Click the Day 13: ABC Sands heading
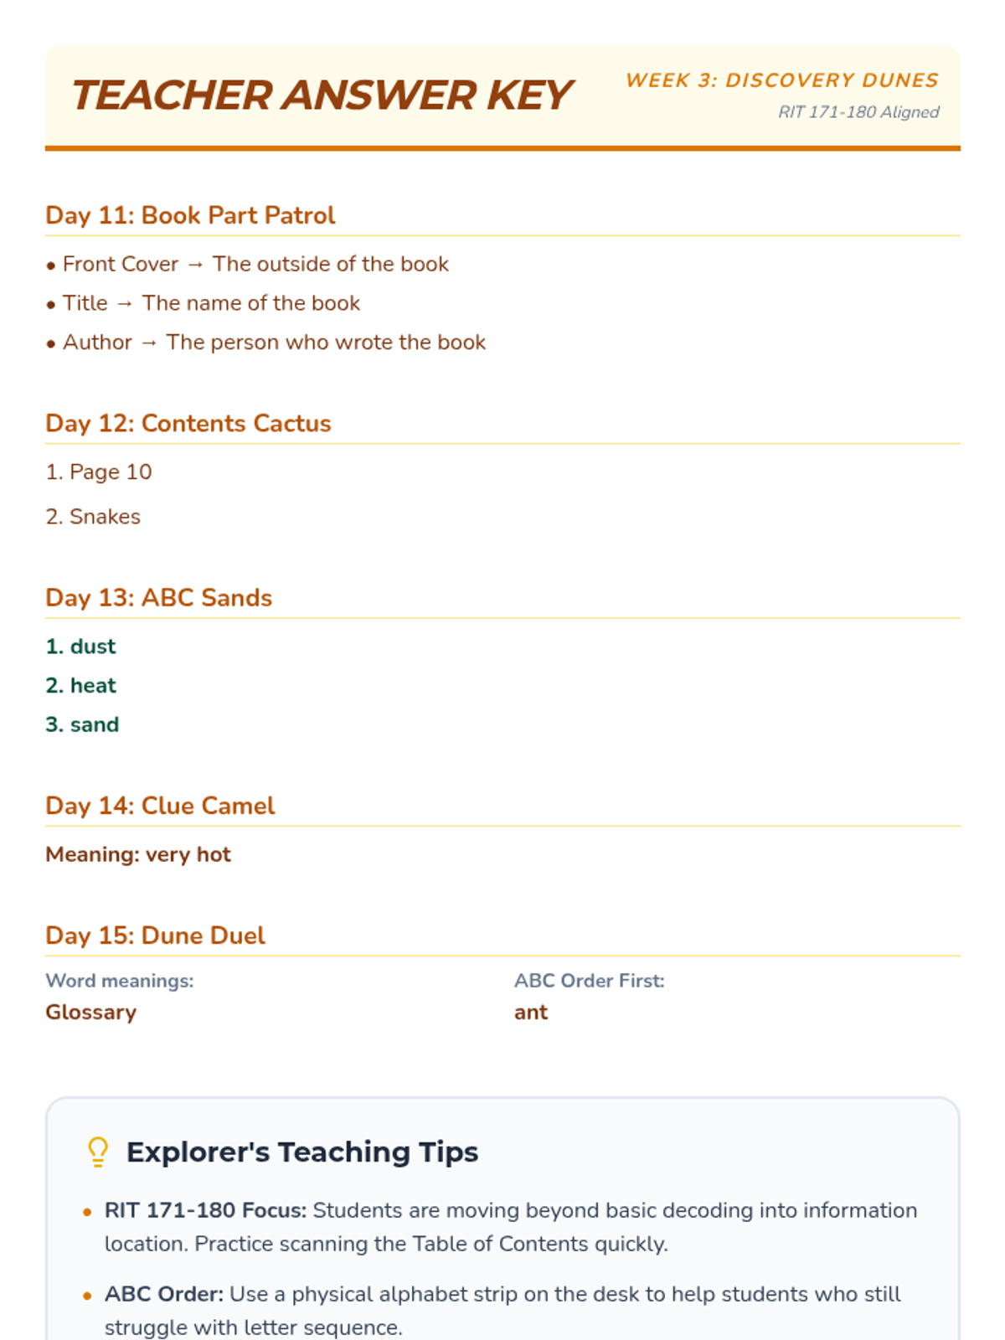Viewport: 1005px width, 1340px height. [159, 598]
